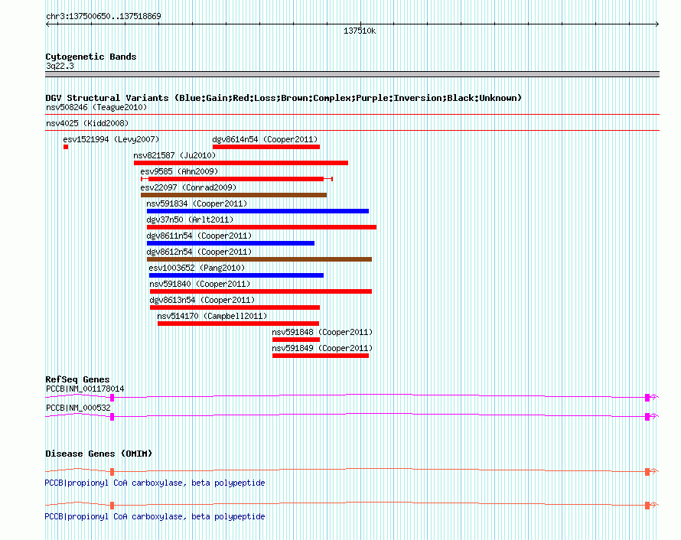Screen dimensions: 681x540
Task: Select the red dgv37n50 (Arlt2011) bar
Action: [x=262, y=227]
